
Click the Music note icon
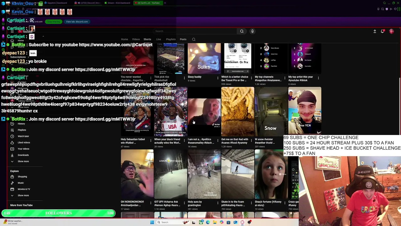[12, 183]
